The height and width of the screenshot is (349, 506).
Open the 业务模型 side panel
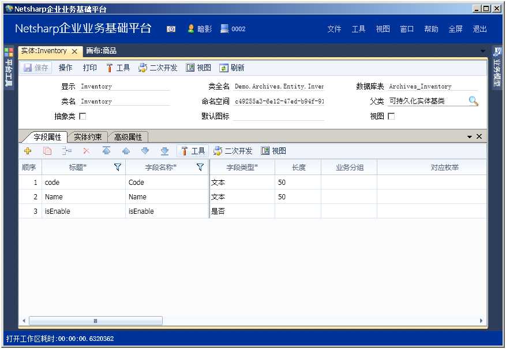[x=497, y=67]
